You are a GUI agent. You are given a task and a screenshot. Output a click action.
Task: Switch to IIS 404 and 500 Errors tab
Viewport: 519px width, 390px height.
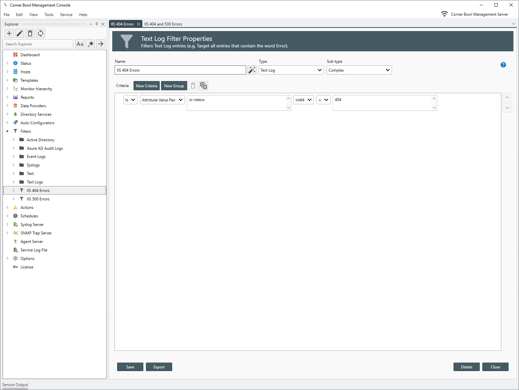[163, 24]
